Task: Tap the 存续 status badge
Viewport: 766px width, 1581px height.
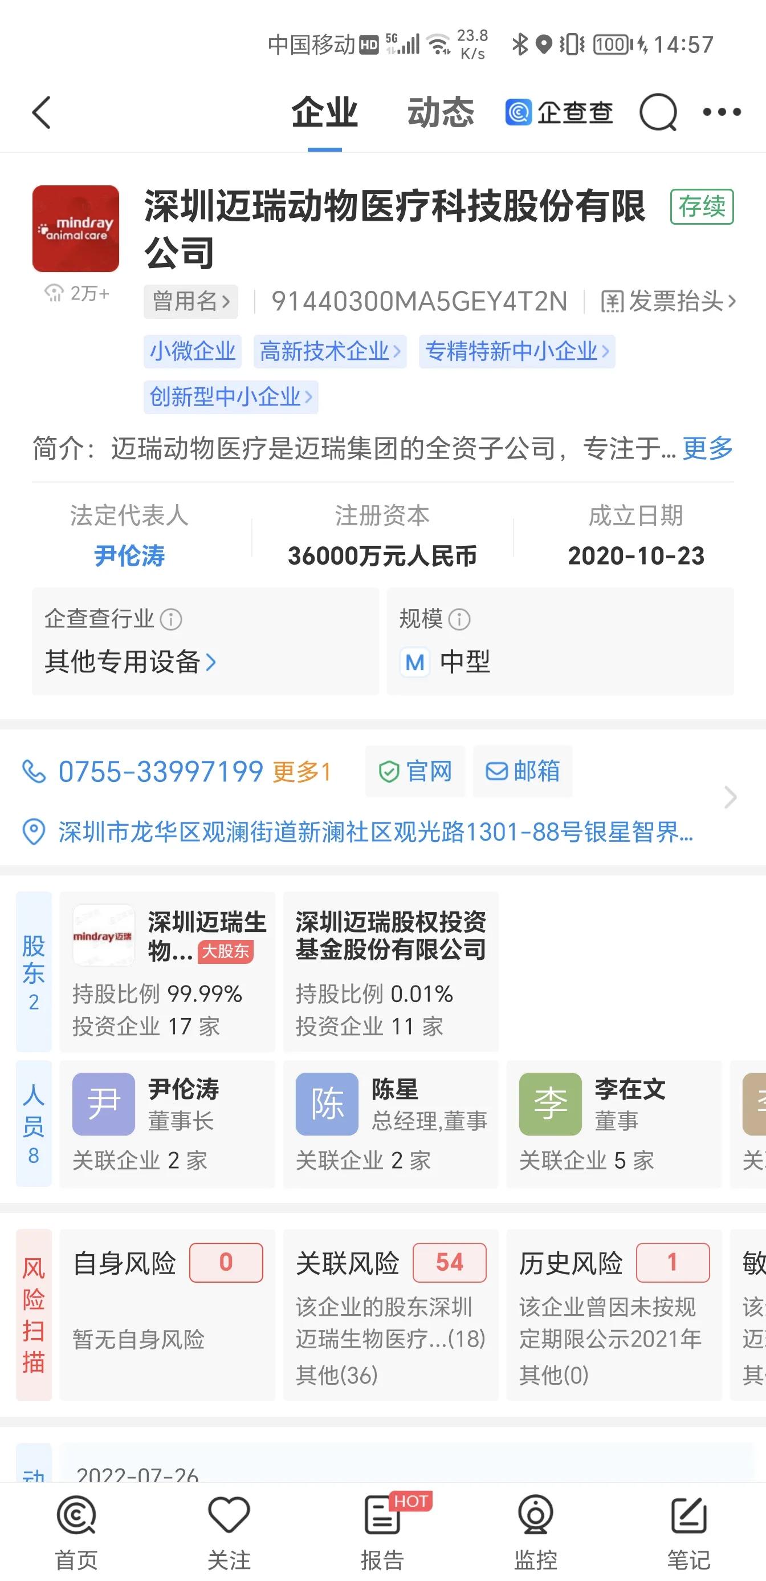Action: (702, 207)
